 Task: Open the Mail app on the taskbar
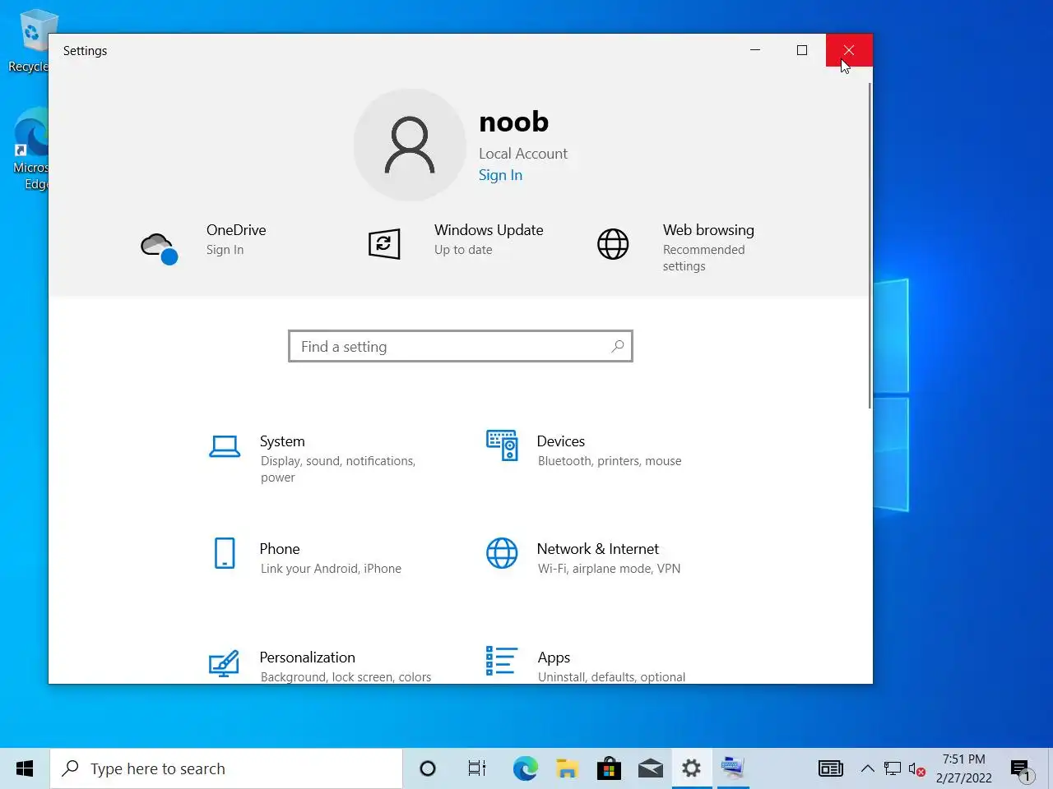[x=650, y=768]
